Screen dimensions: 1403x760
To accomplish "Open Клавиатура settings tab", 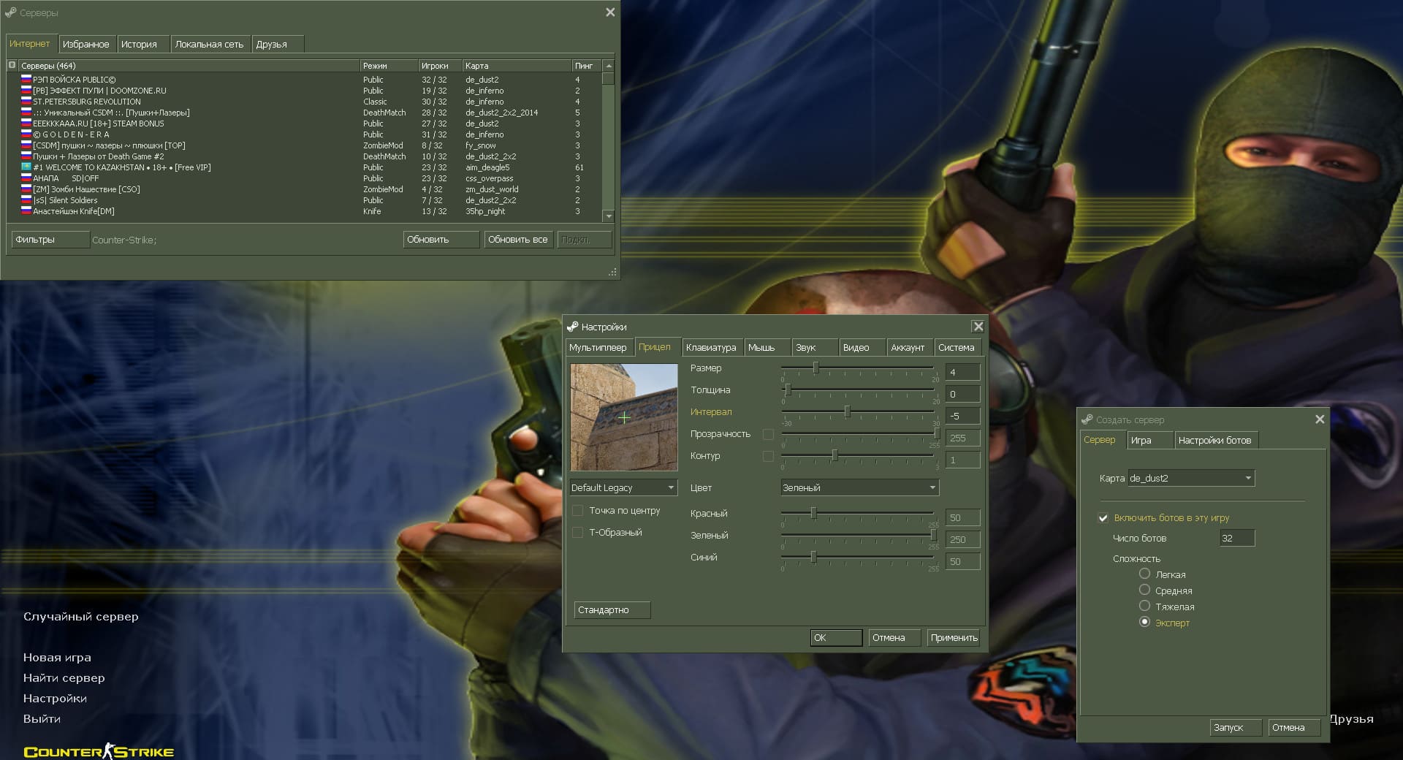I will (712, 348).
